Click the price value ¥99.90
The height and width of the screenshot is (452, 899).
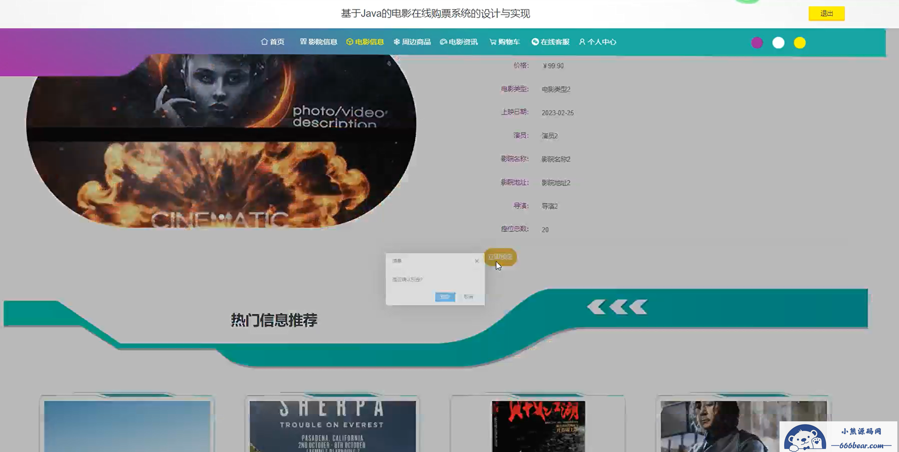point(553,66)
